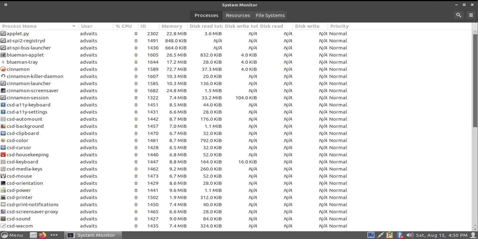Click the csd-automount folder icon

3,119
